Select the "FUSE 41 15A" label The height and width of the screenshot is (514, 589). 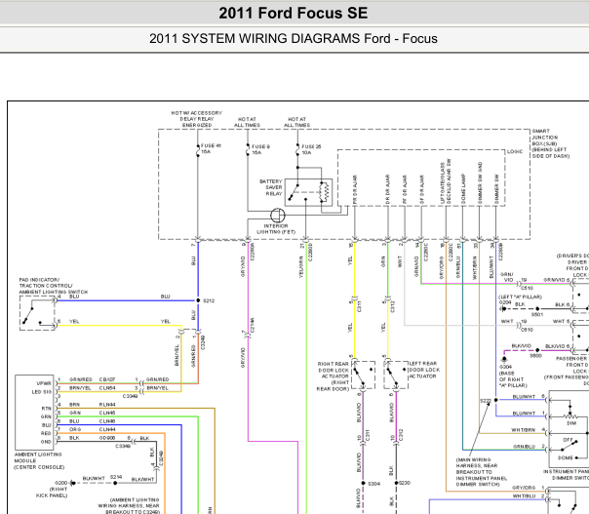[x=211, y=149]
